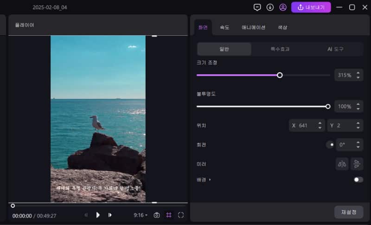Flip the clip horizontally with mirror icon

click(342, 164)
